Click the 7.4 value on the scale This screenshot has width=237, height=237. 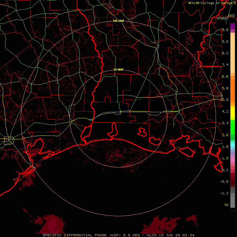225,65
